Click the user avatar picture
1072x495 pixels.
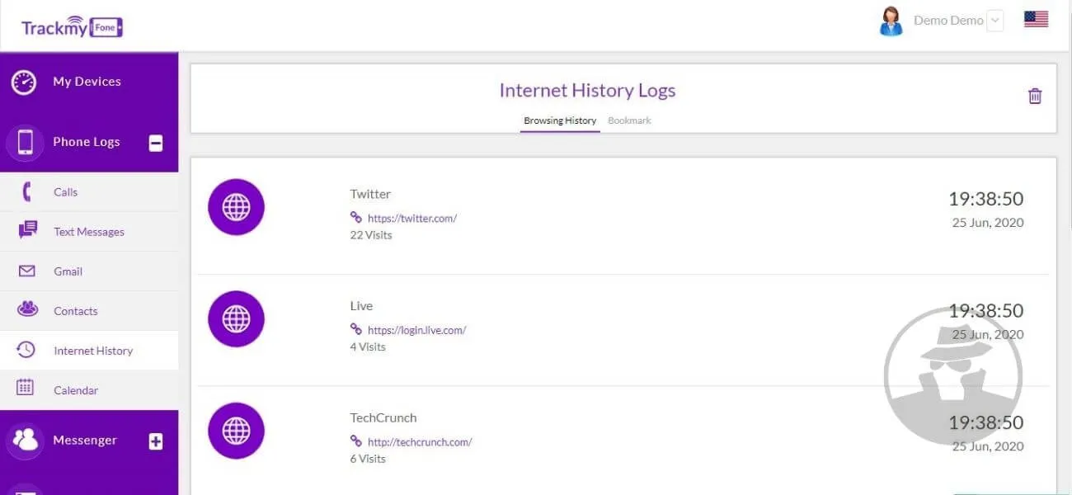[891, 21]
